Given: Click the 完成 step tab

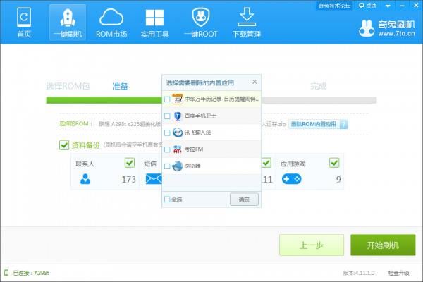Looking at the screenshot, I should [x=319, y=86].
